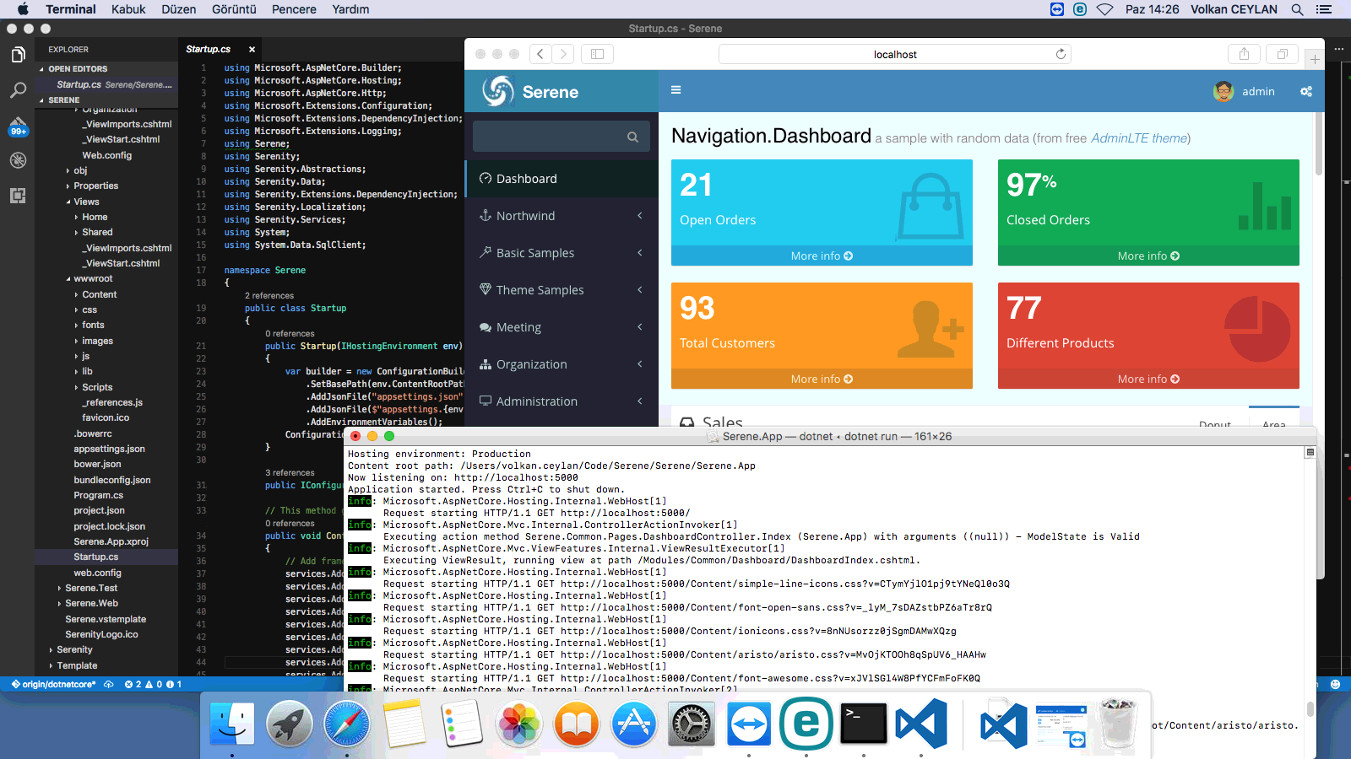Viewport: 1351px width, 759px height.
Task: Open the VS Code Search icon
Action: (18, 90)
